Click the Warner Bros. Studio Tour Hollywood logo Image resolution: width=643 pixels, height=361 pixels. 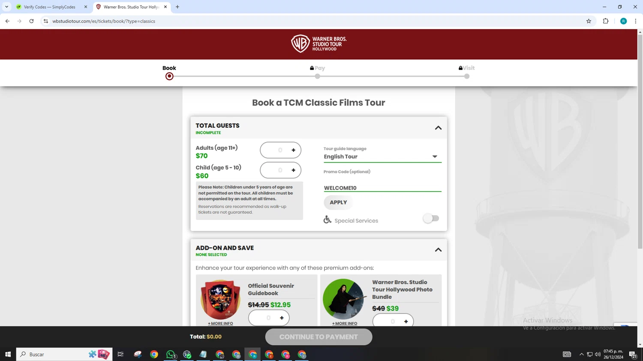(x=318, y=44)
